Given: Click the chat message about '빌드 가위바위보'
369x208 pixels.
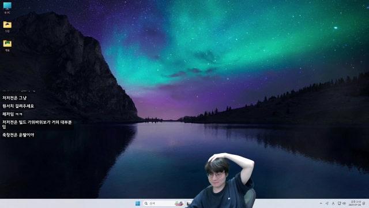Looking at the screenshot, I should click(x=37, y=124).
